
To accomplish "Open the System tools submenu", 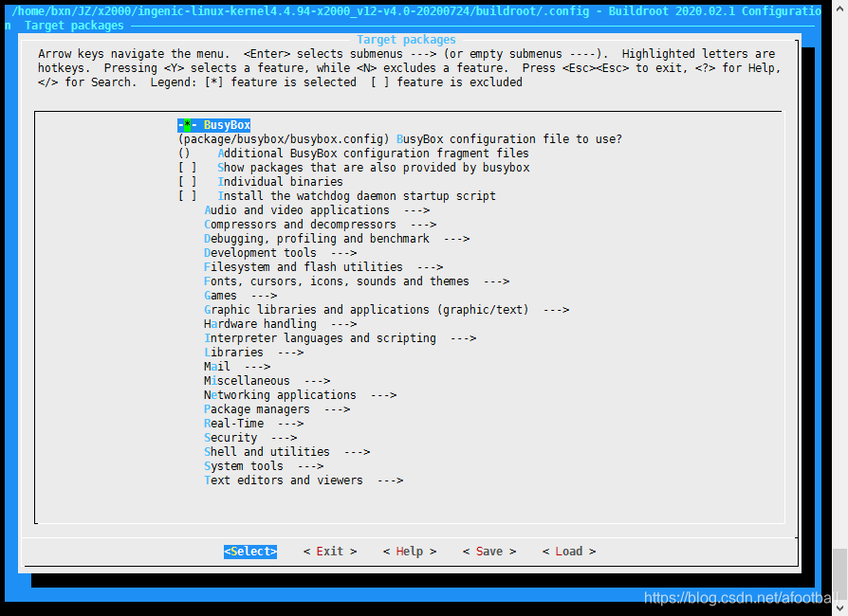I will 264,465.
